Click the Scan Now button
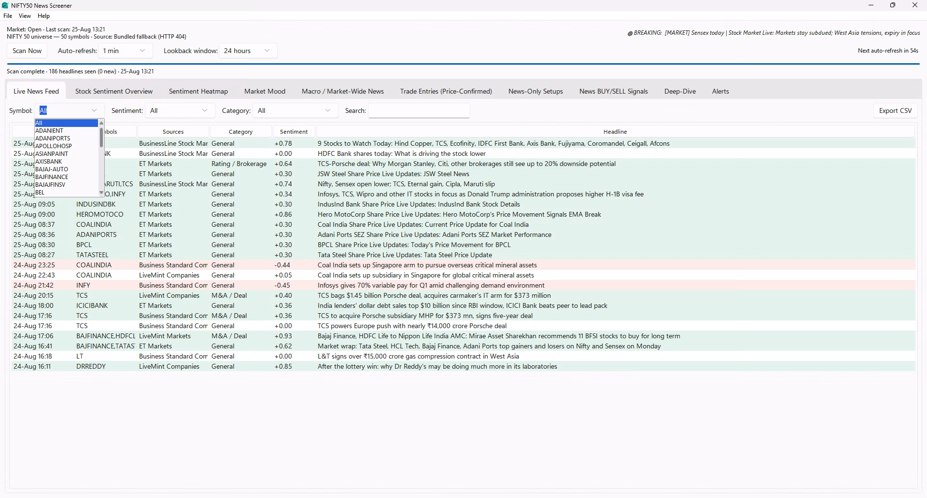Screen dimensions: 927x498 coord(27,51)
